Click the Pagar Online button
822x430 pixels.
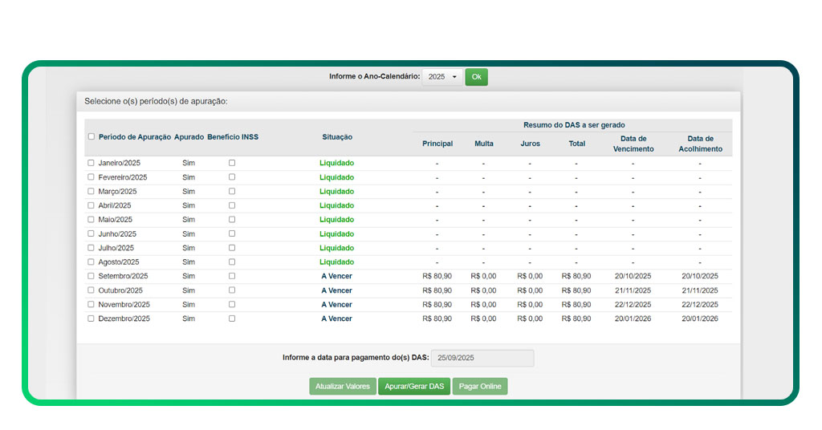coord(479,387)
